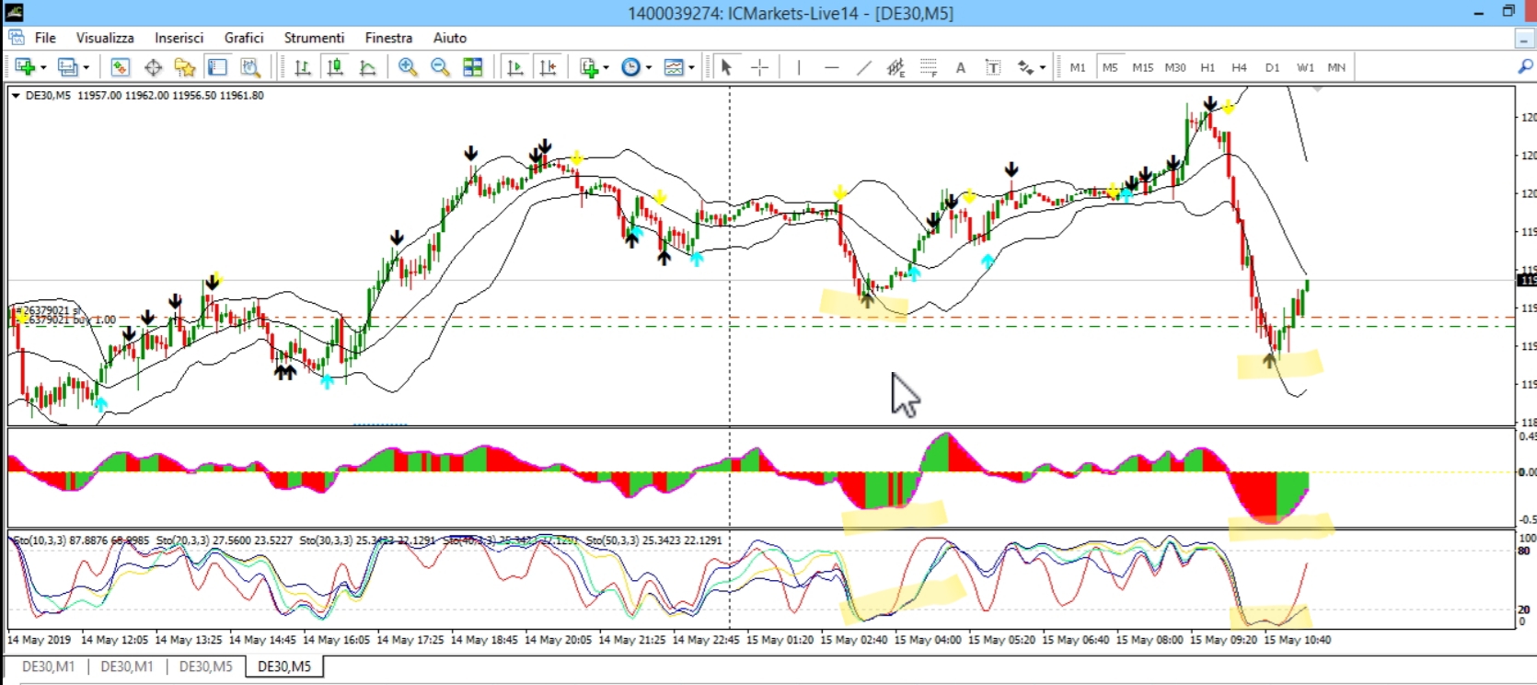This screenshot has height=685, width=1537.
Task: Select the Text Label tool
Action: pyautogui.click(x=993, y=67)
